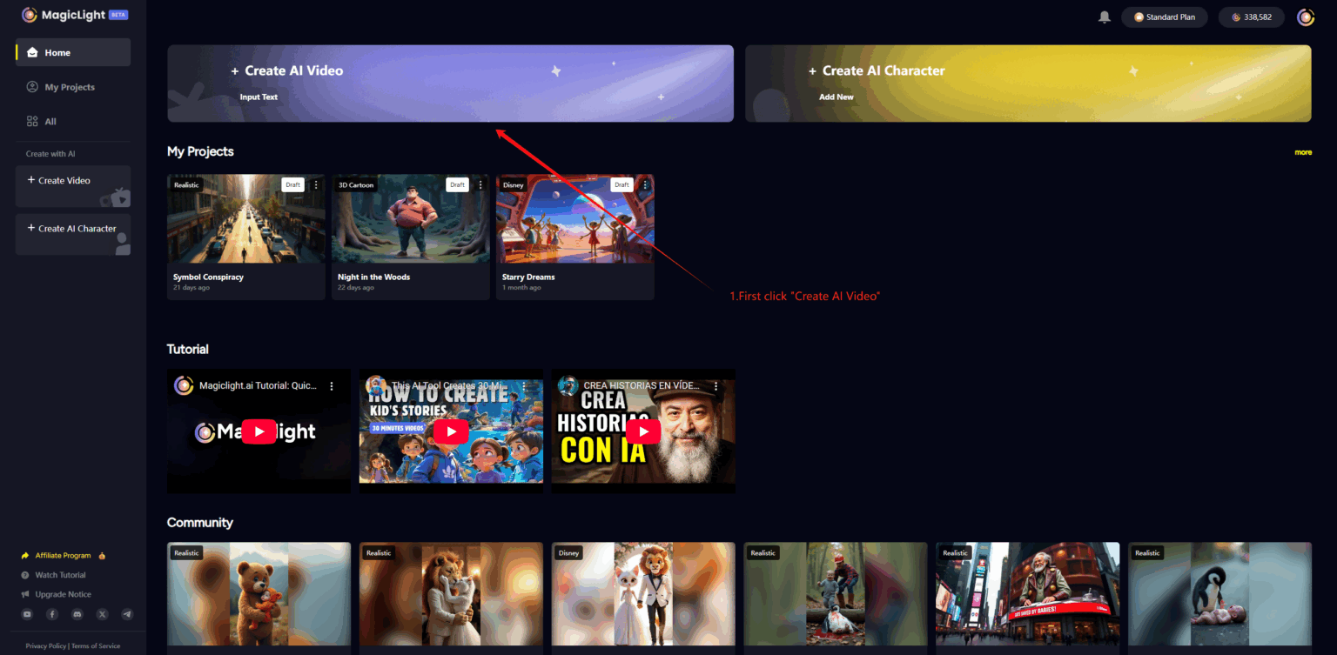This screenshot has height=655, width=1337.
Task: Open the Starry Dreams project thumbnail
Action: 574,218
